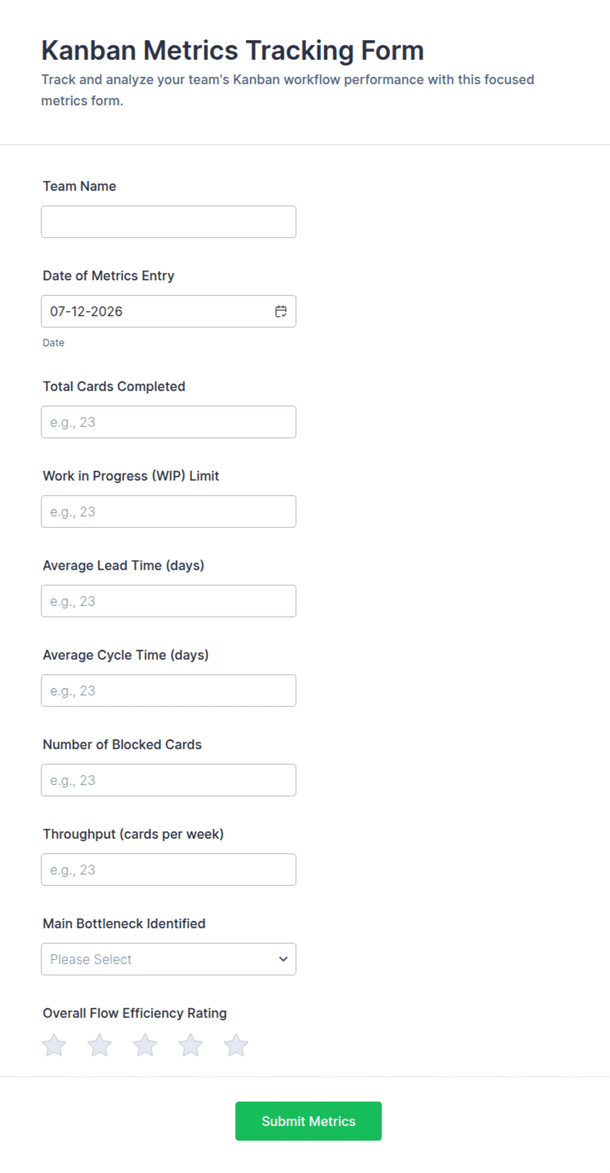The image size is (610, 1173).
Task: Open the calendar date picker icon
Action: pos(281,311)
